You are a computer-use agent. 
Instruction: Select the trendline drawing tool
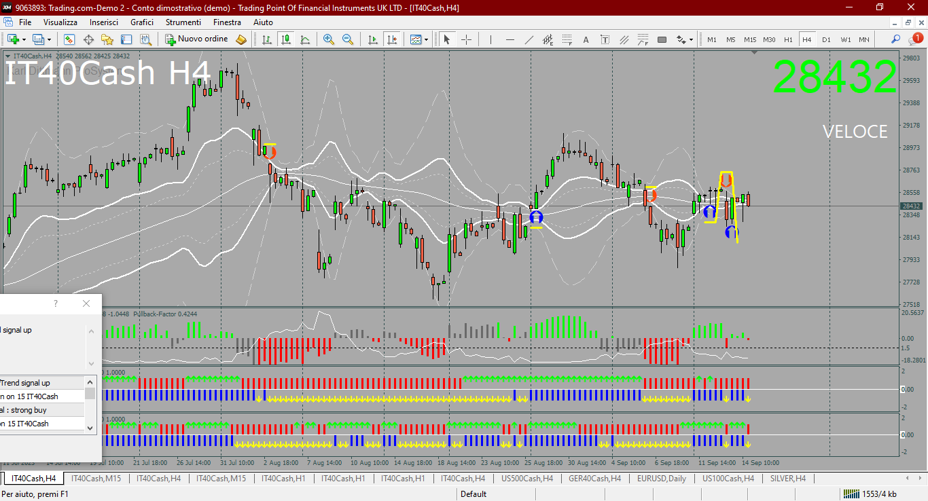pos(529,39)
